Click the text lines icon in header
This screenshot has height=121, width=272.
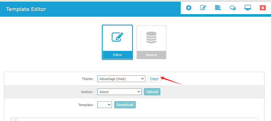click(218, 8)
